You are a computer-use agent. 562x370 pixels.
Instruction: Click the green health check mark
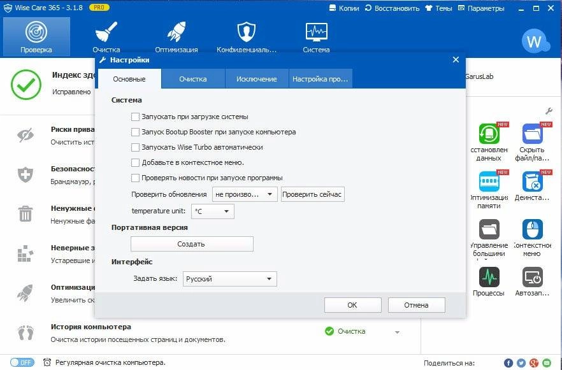coord(26,85)
